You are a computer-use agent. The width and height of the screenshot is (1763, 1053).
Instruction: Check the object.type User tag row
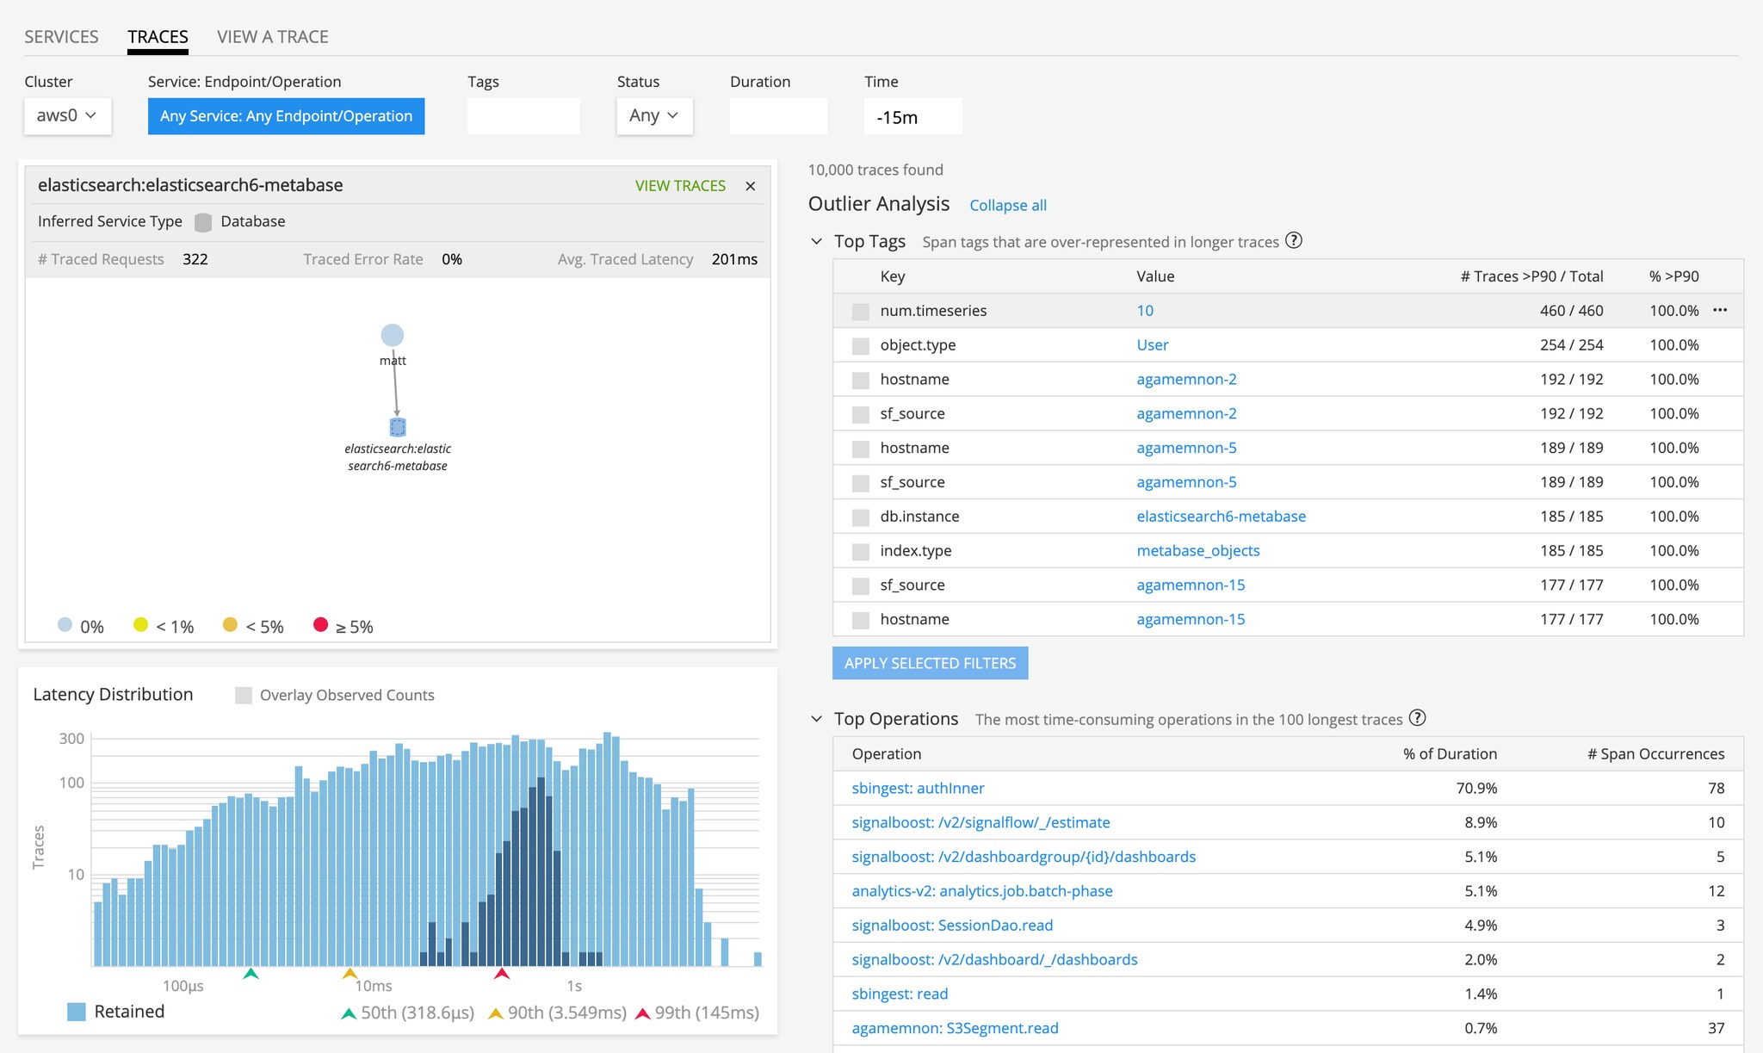(x=860, y=346)
